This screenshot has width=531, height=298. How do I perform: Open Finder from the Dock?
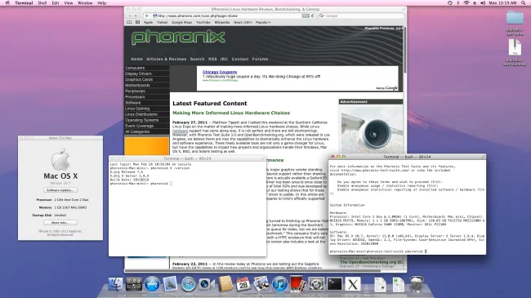115,284
